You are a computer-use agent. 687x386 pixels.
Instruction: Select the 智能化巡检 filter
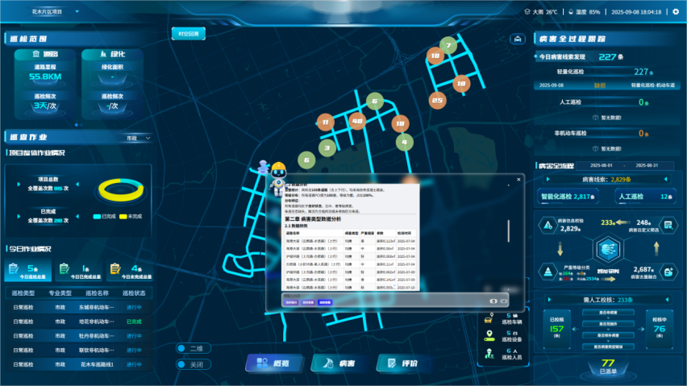[x=566, y=196]
